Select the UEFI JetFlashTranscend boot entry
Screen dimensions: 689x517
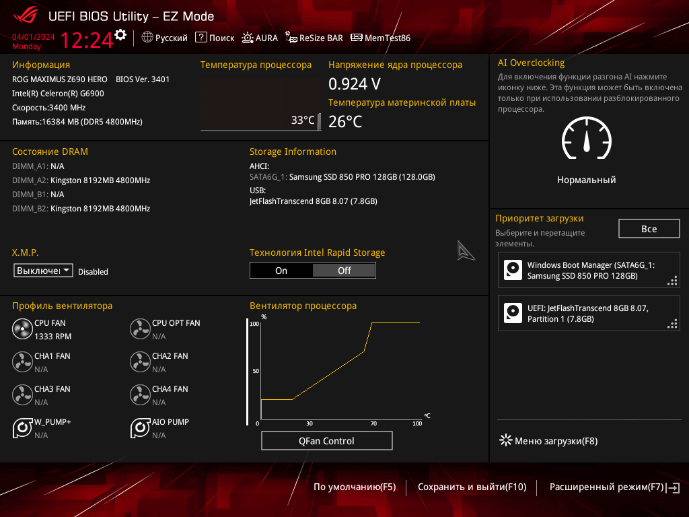(589, 313)
